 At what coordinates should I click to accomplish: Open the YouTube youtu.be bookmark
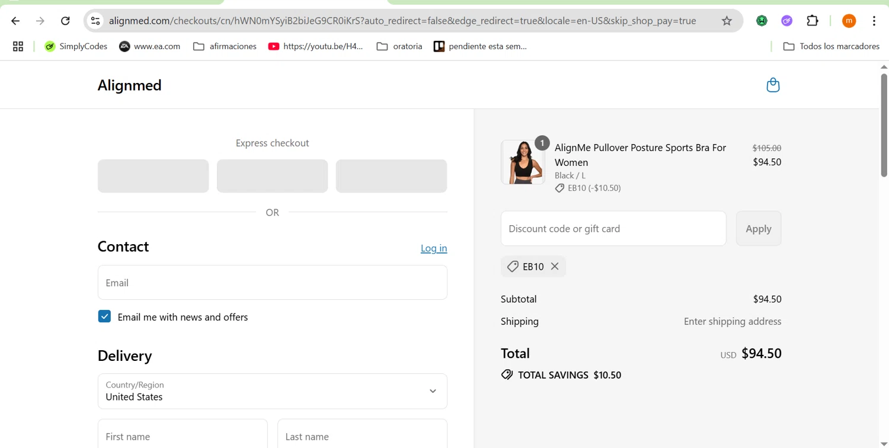(315, 46)
